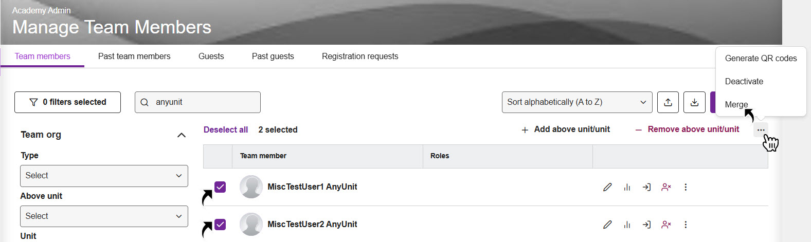Open the Above unit select dropdown
Image resolution: width=811 pixels, height=242 pixels.
(104, 216)
